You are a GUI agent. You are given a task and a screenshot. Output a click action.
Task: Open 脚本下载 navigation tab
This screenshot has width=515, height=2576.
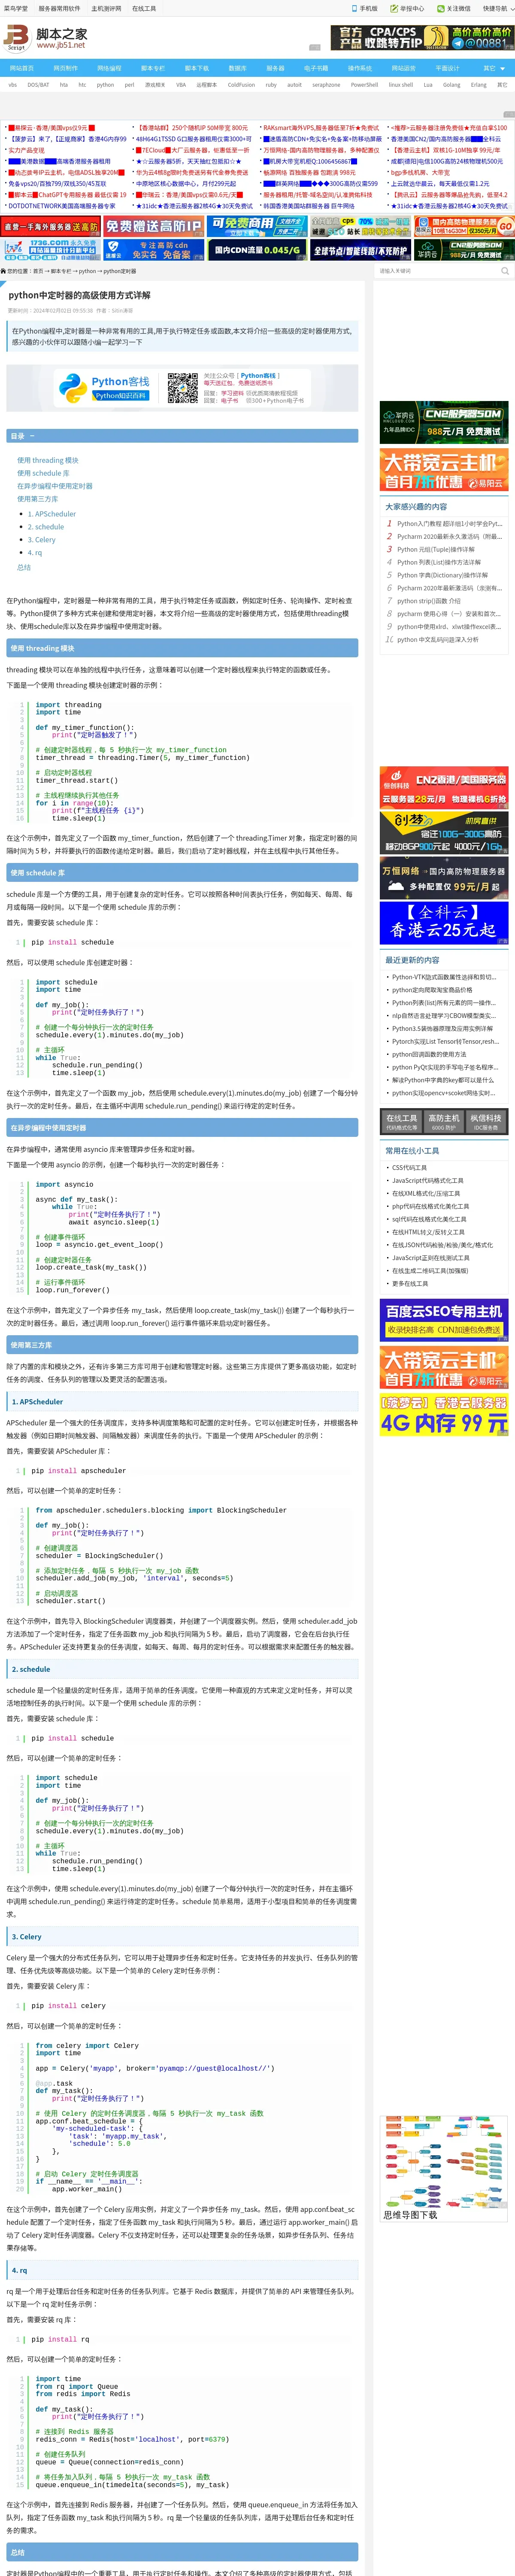197,68
